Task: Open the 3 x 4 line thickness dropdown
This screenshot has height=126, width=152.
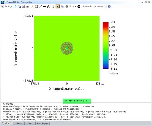Action: pyautogui.click(x=73, y=6)
